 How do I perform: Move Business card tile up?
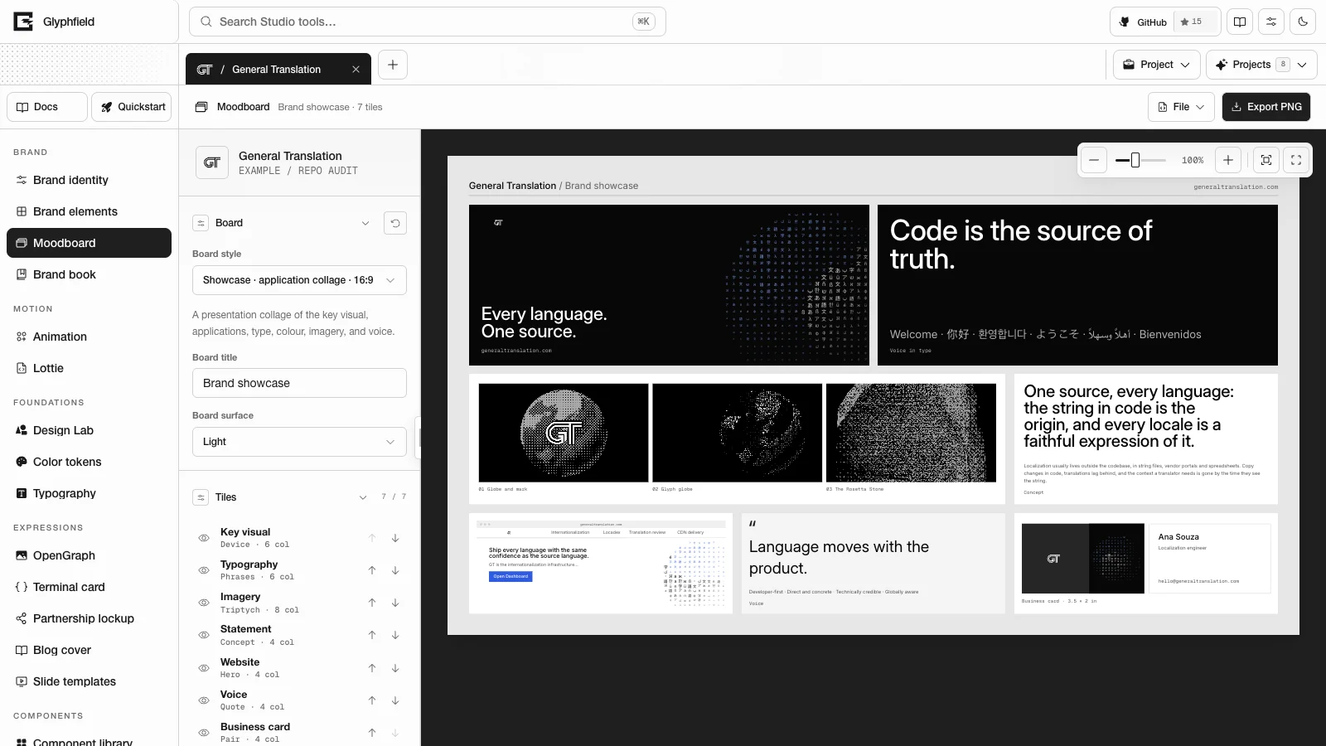tap(372, 733)
